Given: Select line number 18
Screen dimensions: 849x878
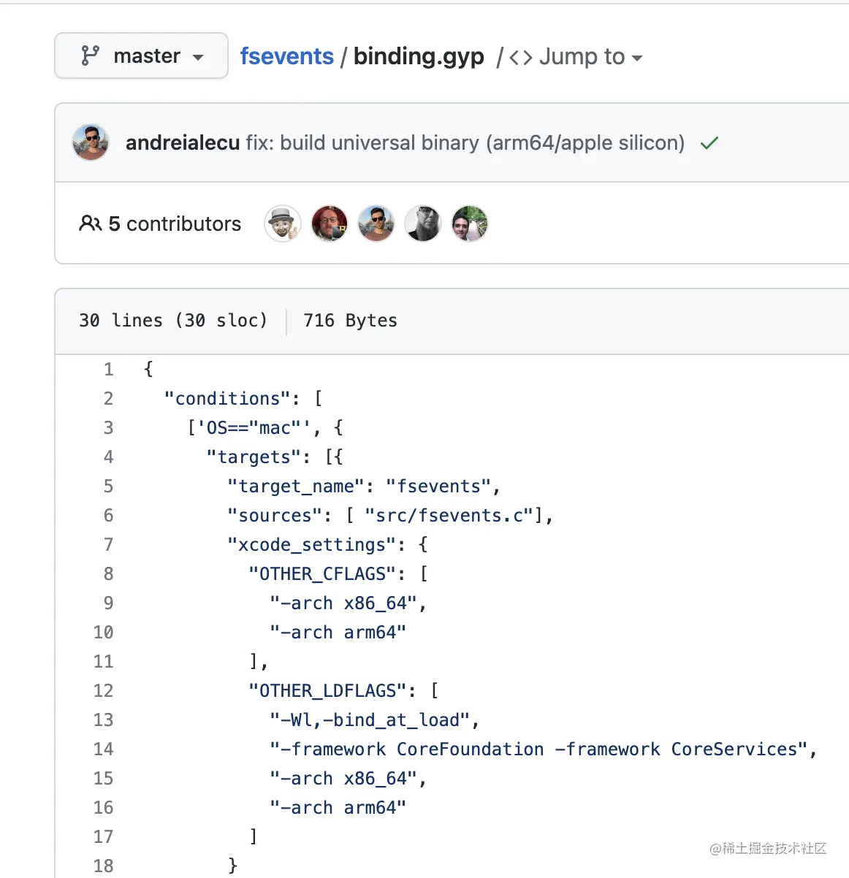Looking at the screenshot, I should 104,866.
